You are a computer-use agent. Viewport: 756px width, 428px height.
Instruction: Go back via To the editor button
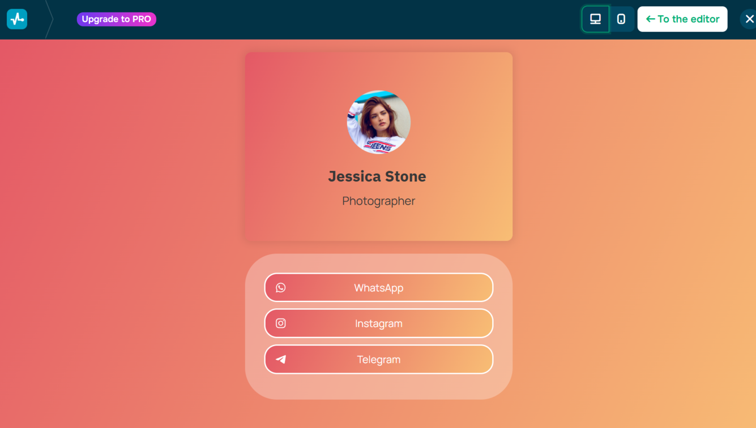click(x=682, y=19)
